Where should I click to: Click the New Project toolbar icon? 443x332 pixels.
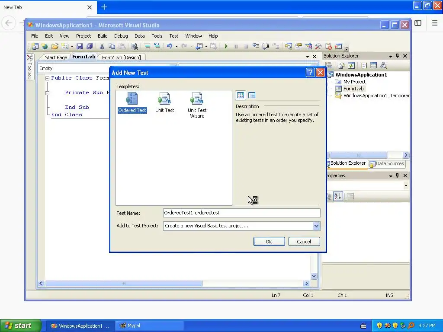(35, 46)
